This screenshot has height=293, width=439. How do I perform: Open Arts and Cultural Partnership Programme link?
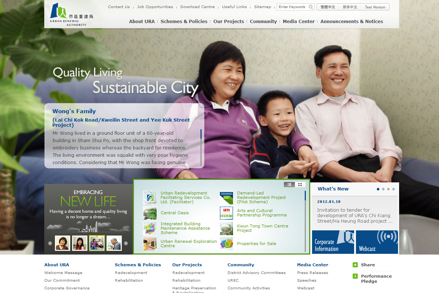pos(262,213)
